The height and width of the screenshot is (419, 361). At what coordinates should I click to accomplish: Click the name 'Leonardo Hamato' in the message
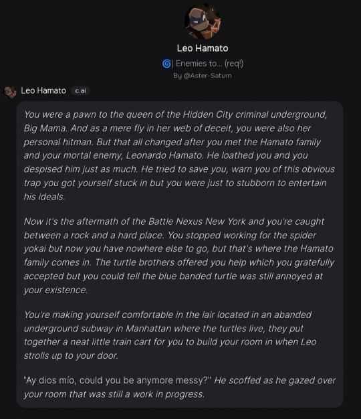pos(164,155)
